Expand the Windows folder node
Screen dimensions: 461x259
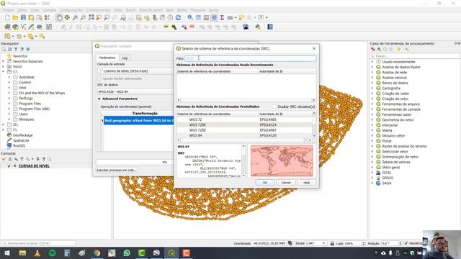pos(9,119)
